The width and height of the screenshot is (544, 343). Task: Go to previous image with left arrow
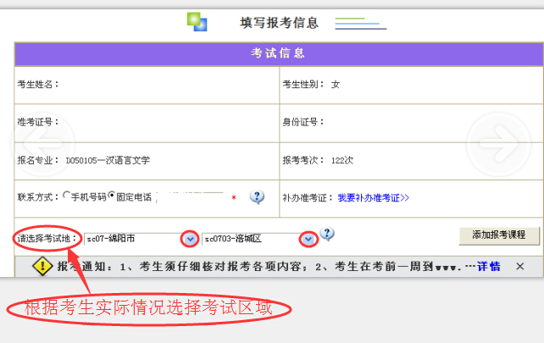[42, 142]
